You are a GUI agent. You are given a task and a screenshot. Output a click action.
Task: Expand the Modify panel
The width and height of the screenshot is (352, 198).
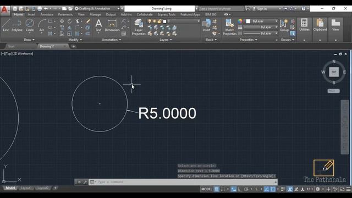tap(75, 40)
